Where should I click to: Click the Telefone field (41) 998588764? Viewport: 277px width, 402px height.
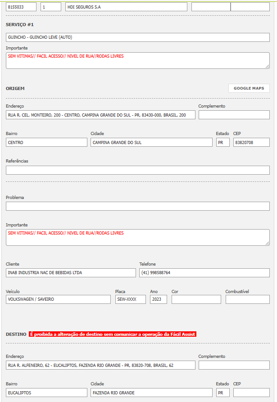coord(204,273)
